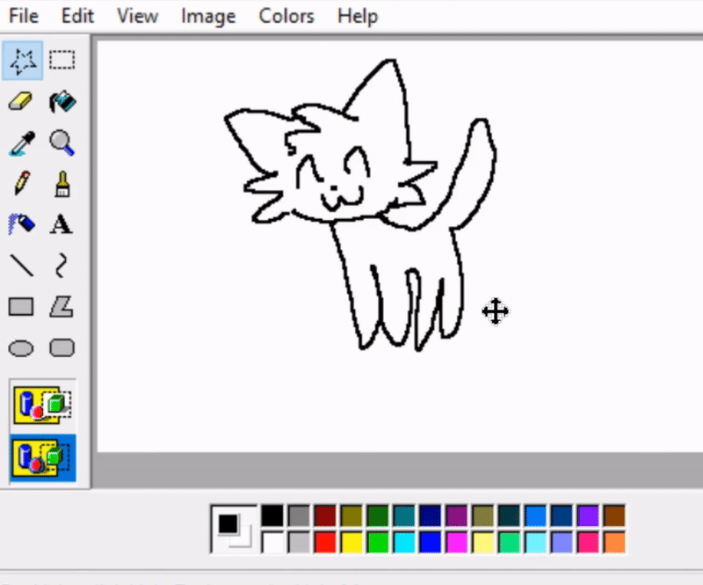The width and height of the screenshot is (703, 585).
Task: Select the Airbrush spray can tool
Action: coord(21,224)
